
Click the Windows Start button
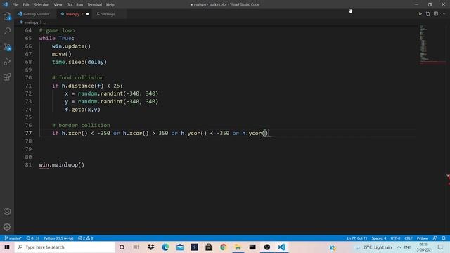coord(7,247)
